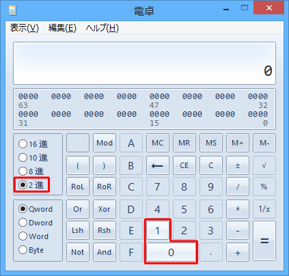Click the hex digit E key
This screenshot has height=276, width=289.
(x=131, y=230)
